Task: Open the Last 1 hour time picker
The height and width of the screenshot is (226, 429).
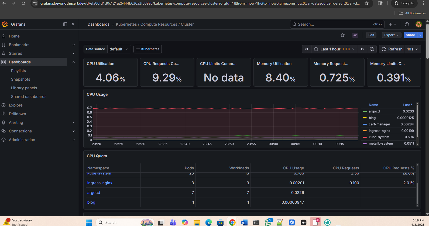Action: 334,49
